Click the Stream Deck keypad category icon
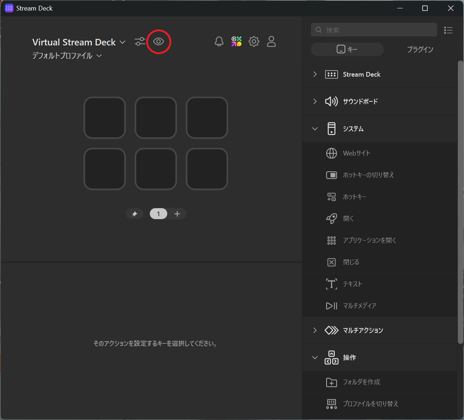The width and height of the screenshot is (464, 420). 332,74
